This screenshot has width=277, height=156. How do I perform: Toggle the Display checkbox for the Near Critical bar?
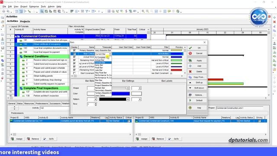[x=74, y=54]
